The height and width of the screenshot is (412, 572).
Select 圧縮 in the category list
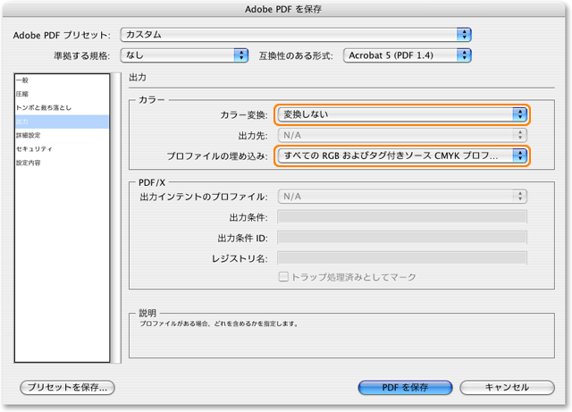coord(22,94)
